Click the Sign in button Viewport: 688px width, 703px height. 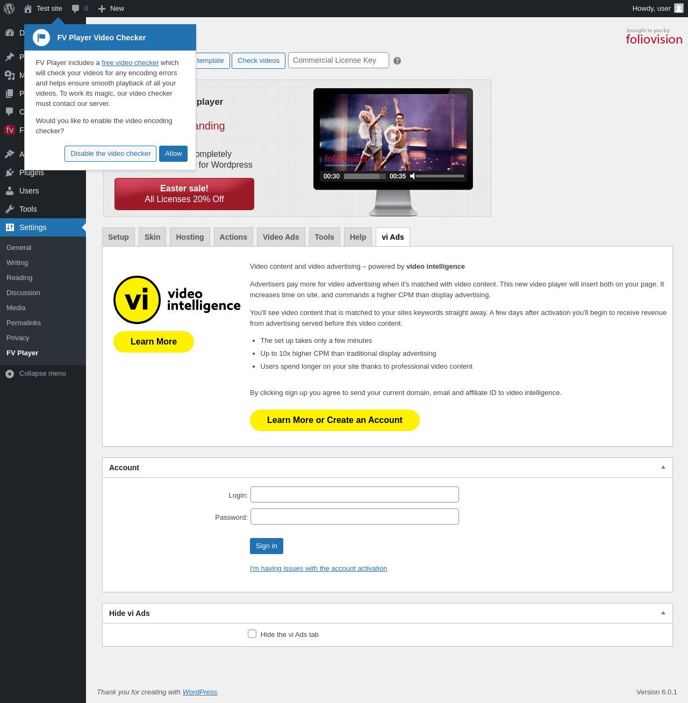tap(267, 546)
